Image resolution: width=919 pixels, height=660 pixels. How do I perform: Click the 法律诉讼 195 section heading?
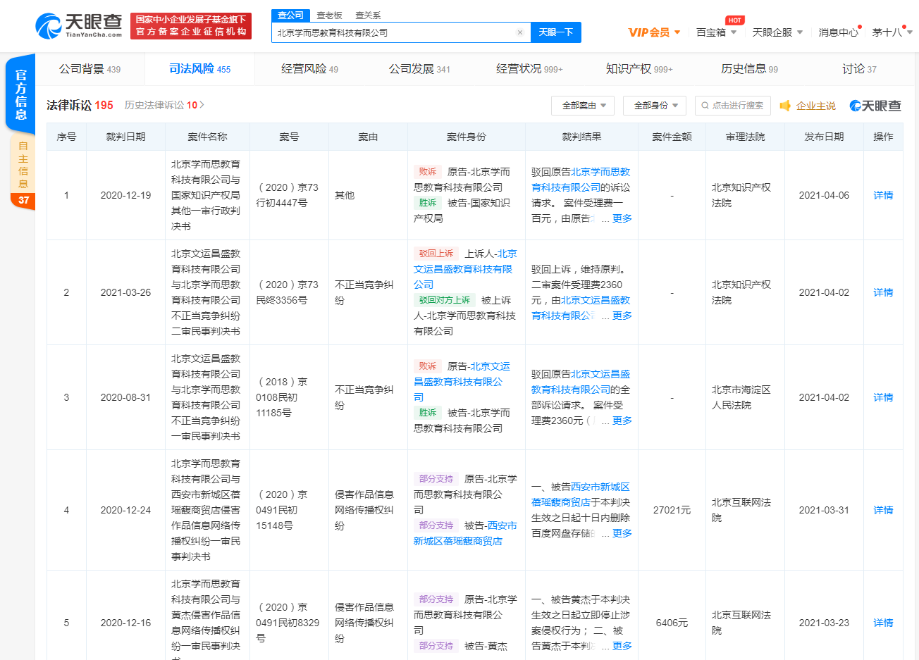click(80, 105)
